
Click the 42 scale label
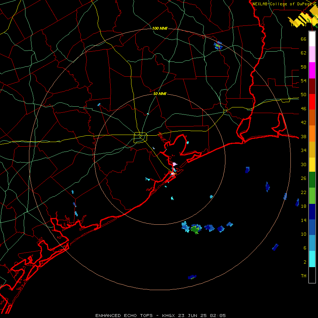click(x=304, y=122)
